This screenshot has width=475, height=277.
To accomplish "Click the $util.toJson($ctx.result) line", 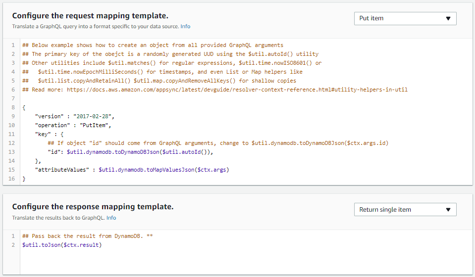I will 62,245.
